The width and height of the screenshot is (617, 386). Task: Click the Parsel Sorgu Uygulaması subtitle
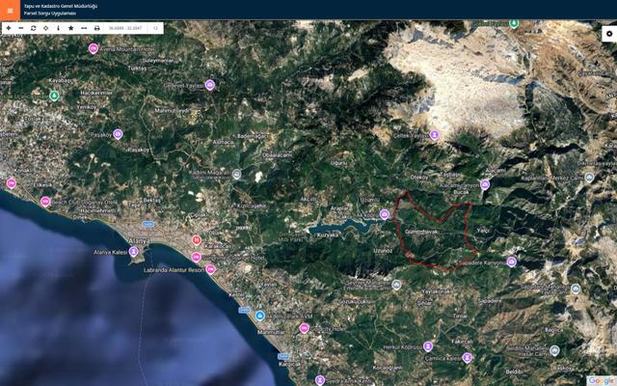49,14
